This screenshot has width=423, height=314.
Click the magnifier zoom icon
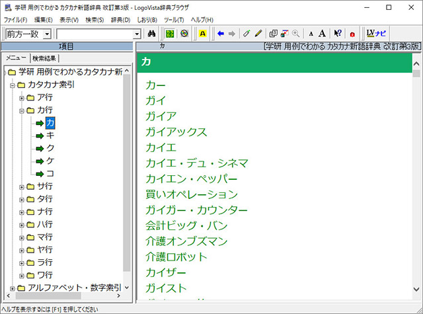point(296,34)
